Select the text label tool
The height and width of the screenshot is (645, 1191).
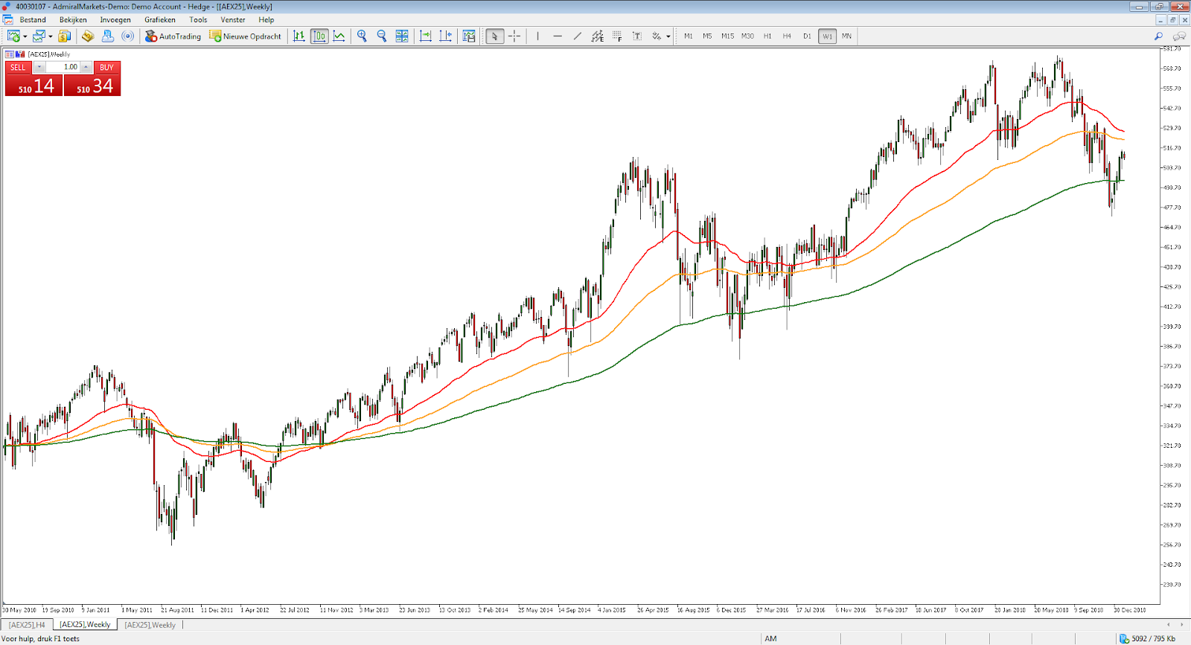637,36
